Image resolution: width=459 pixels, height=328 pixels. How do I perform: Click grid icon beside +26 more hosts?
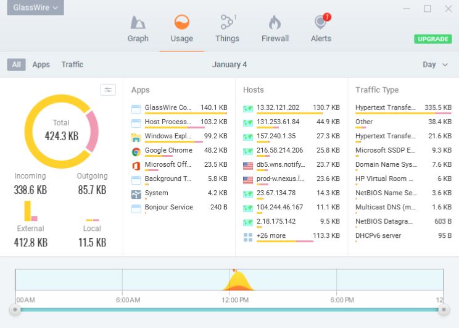pyautogui.click(x=248, y=237)
